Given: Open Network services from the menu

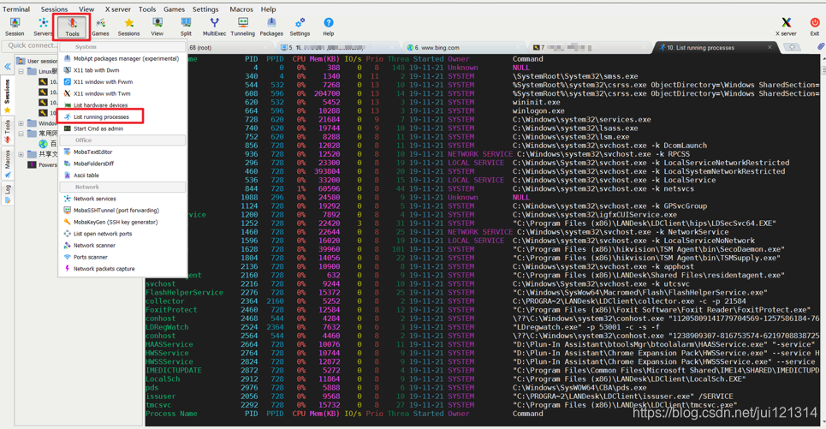Looking at the screenshot, I should pos(122,199).
